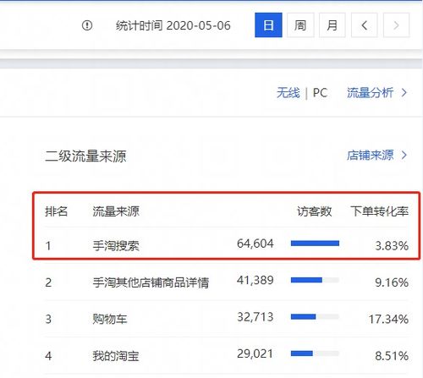Click the 统计时间 2020-05-06 date text
The height and width of the screenshot is (378, 423).
point(173,25)
